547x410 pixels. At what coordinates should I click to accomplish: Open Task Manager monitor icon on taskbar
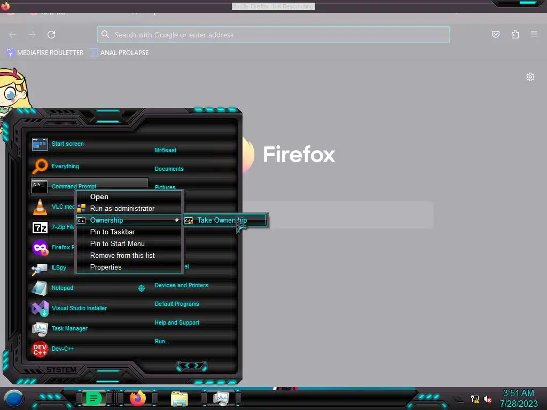(x=221, y=398)
